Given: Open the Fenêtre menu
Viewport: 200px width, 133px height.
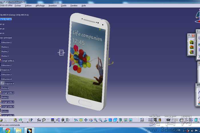Looking at the screenshot, I should (74, 6).
